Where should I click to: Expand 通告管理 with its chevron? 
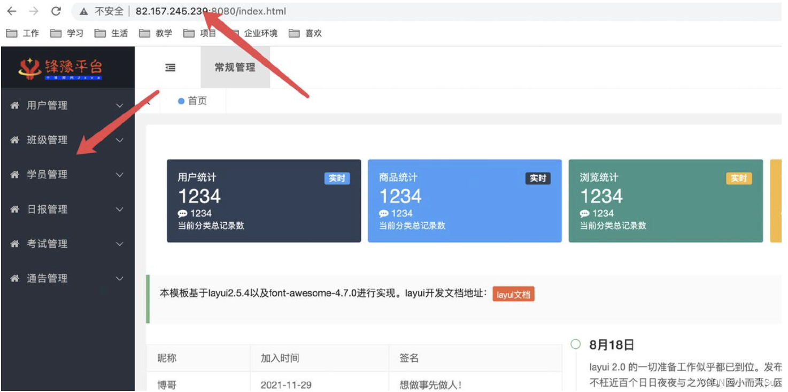click(x=120, y=279)
